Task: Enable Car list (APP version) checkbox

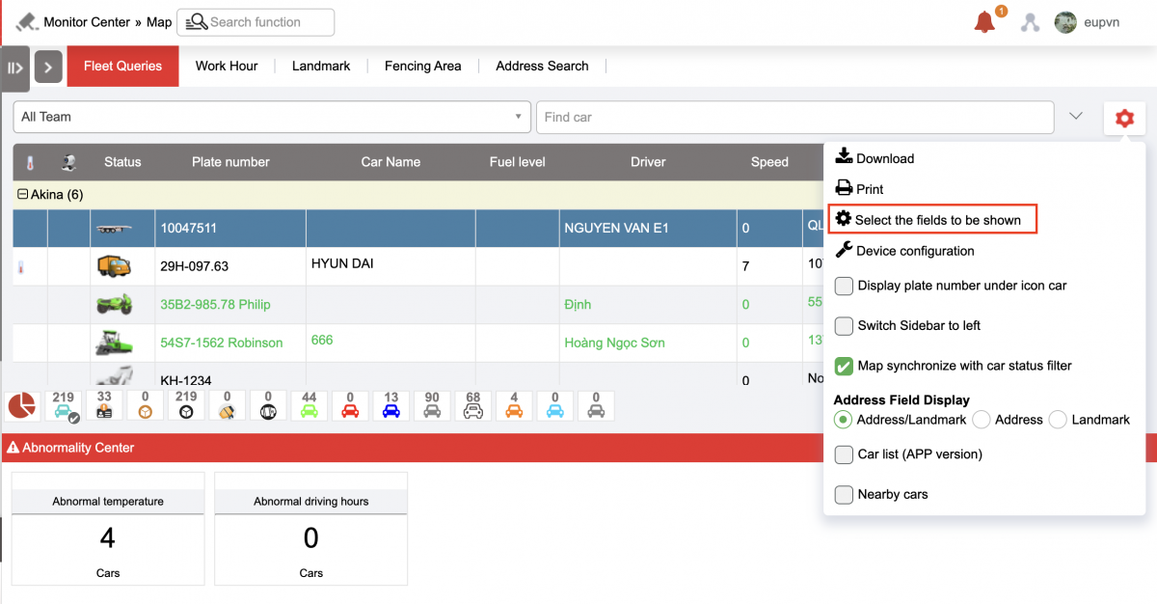Action: pos(844,454)
